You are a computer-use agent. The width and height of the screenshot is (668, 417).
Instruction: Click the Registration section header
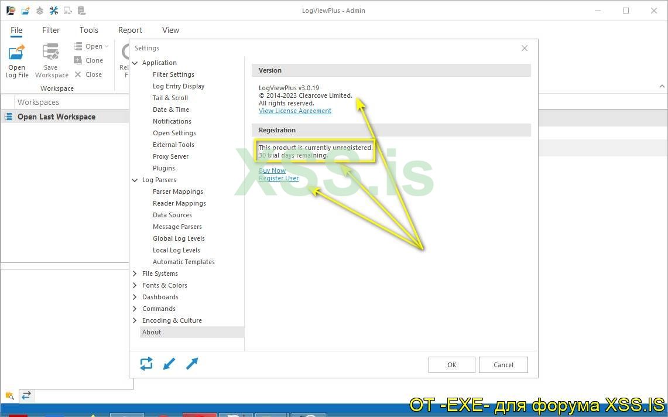pos(391,130)
